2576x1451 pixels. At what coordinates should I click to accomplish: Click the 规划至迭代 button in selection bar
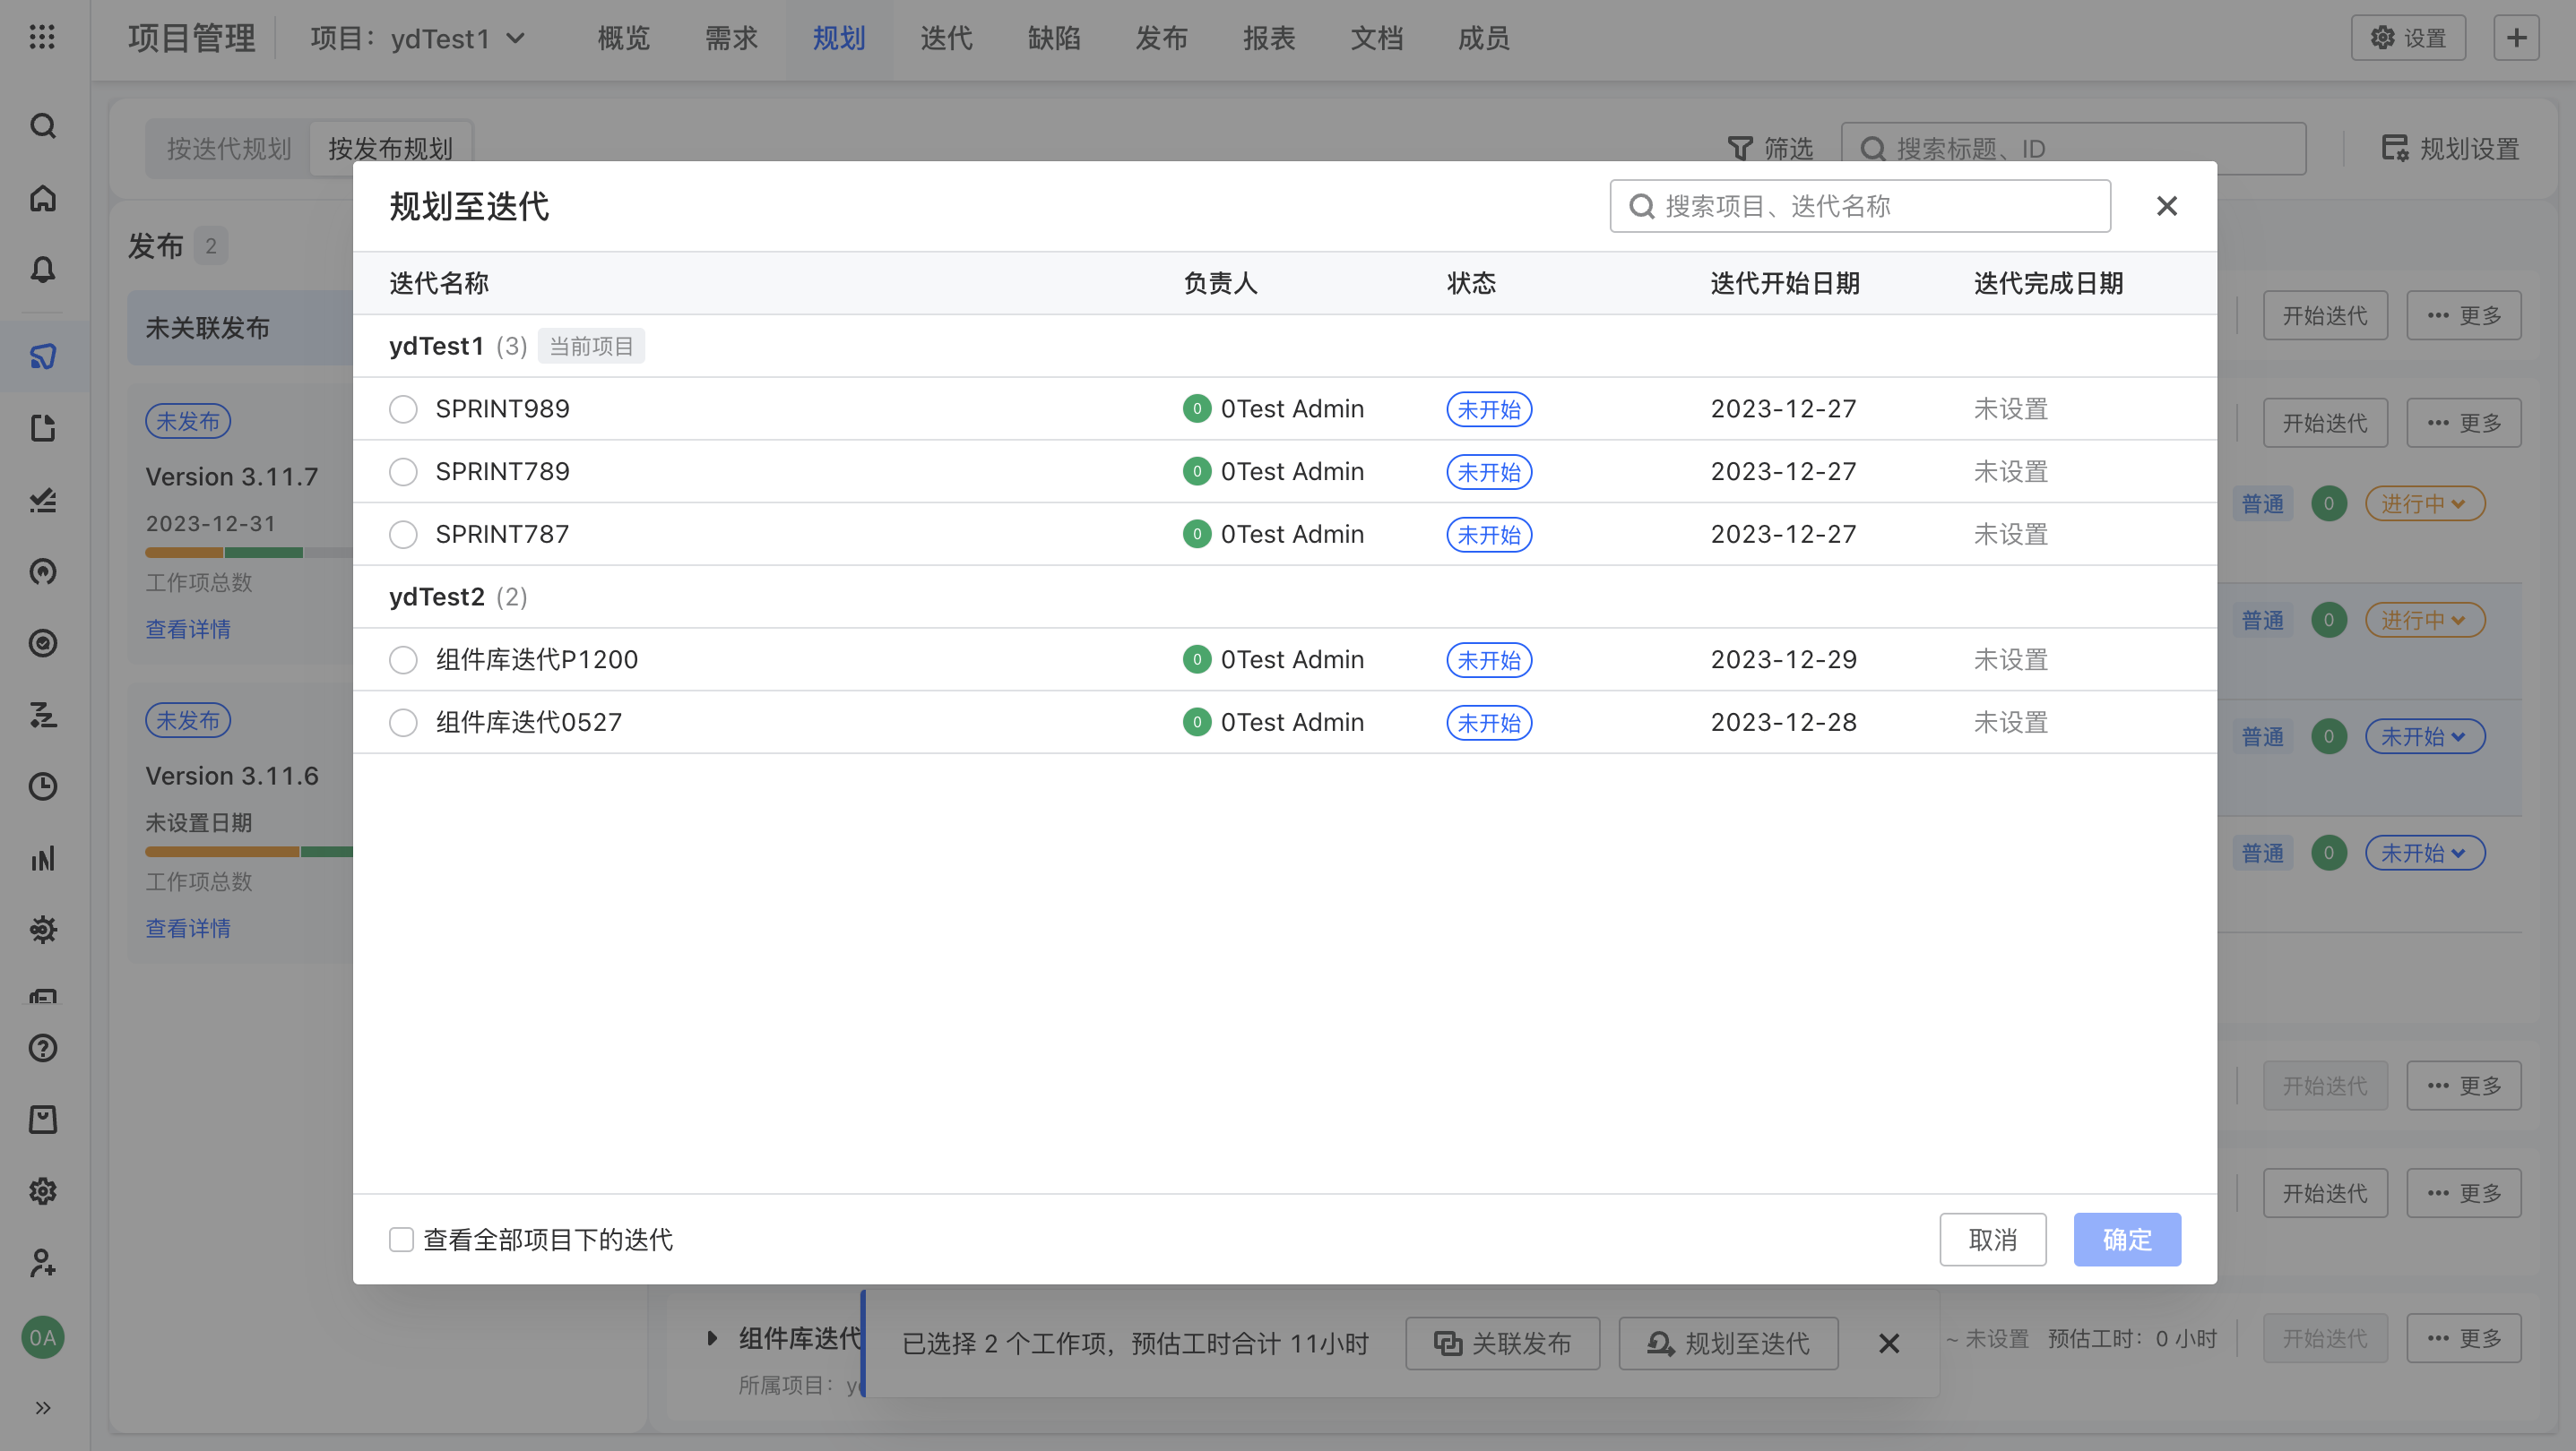point(1728,1344)
